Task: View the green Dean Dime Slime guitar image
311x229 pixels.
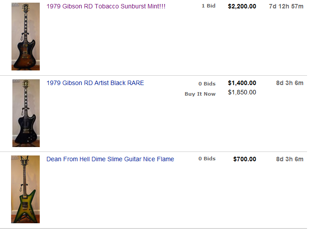Action: click(x=25, y=189)
